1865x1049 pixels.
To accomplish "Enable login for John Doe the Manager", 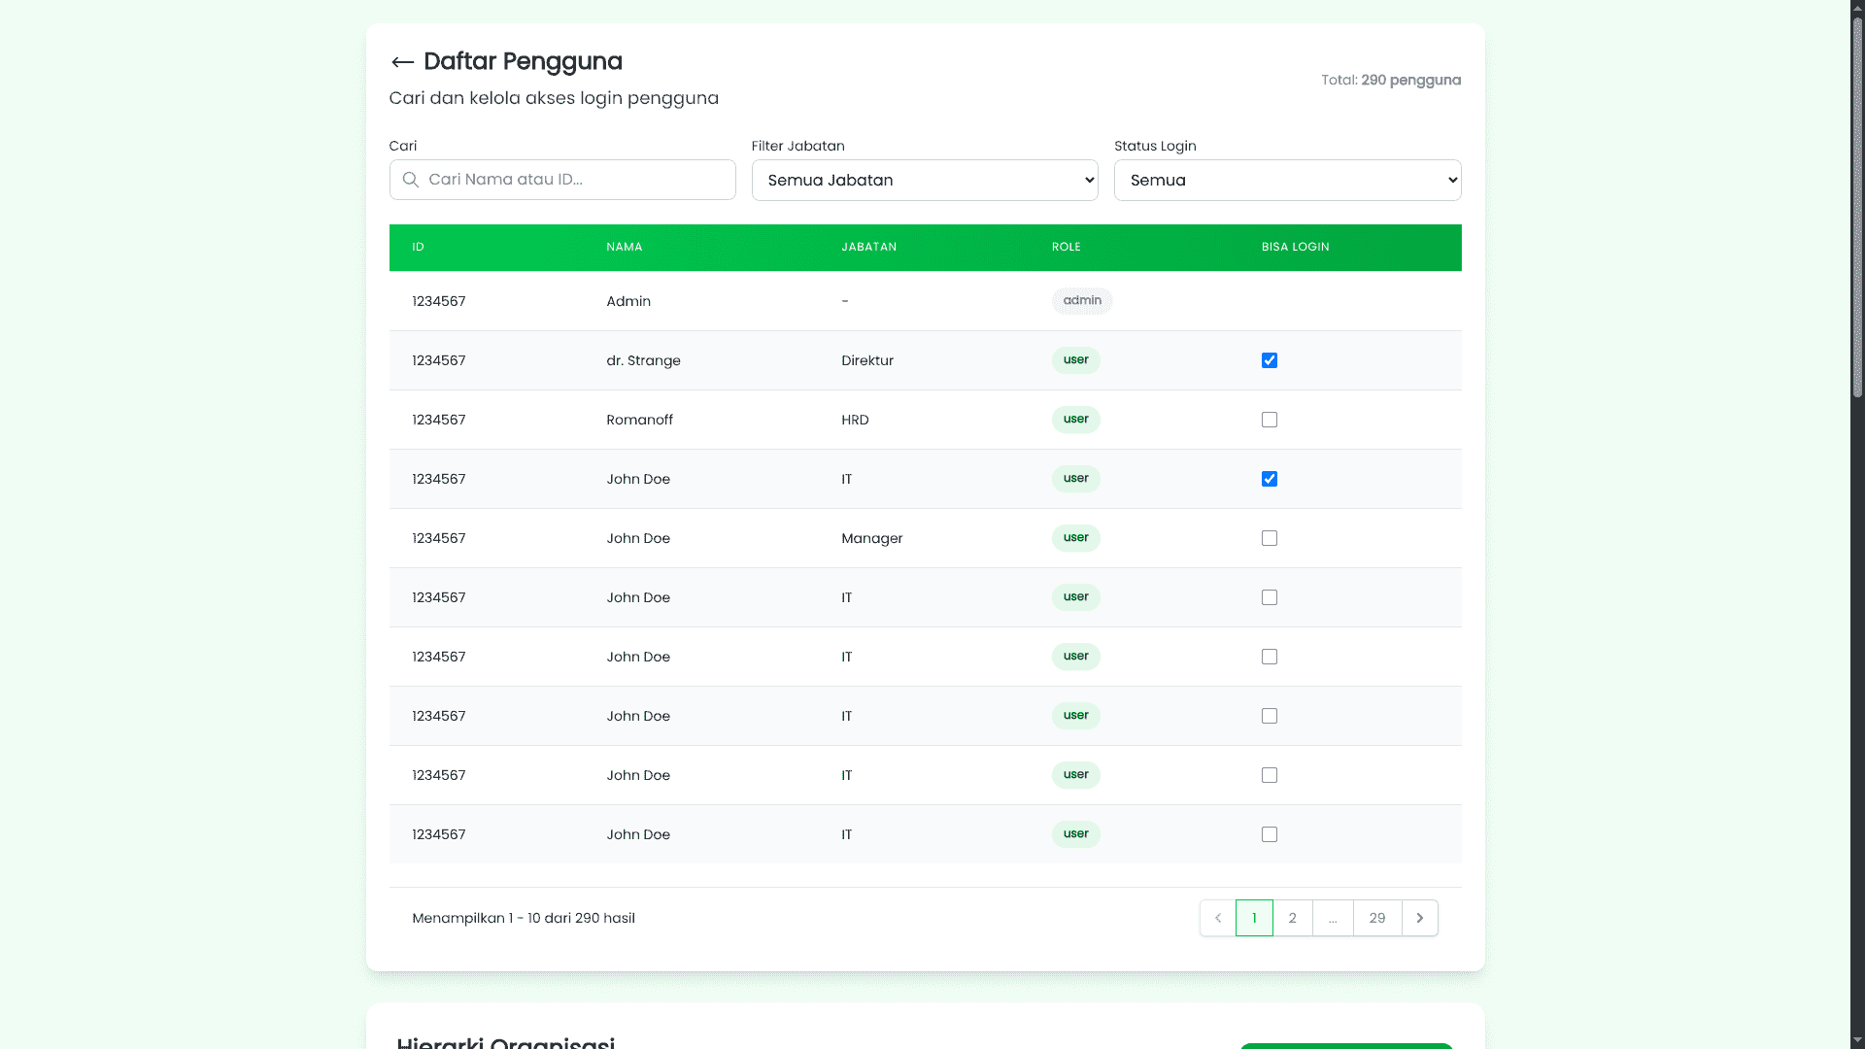I will (1269, 538).
